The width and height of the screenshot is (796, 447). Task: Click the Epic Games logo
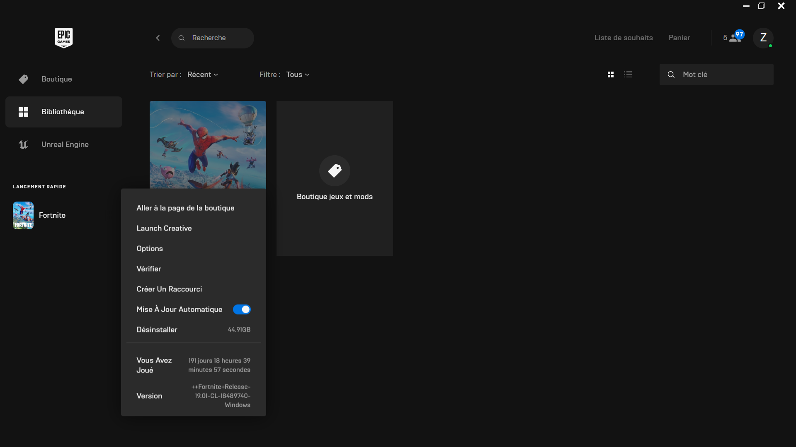coord(64,38)
